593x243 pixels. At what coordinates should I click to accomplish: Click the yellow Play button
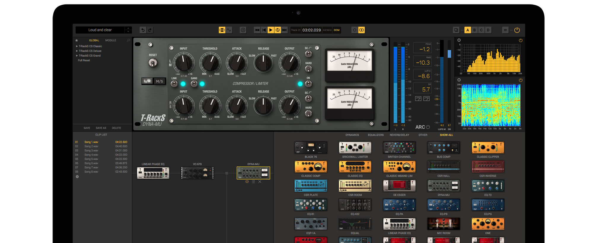(x=271, y=30)
